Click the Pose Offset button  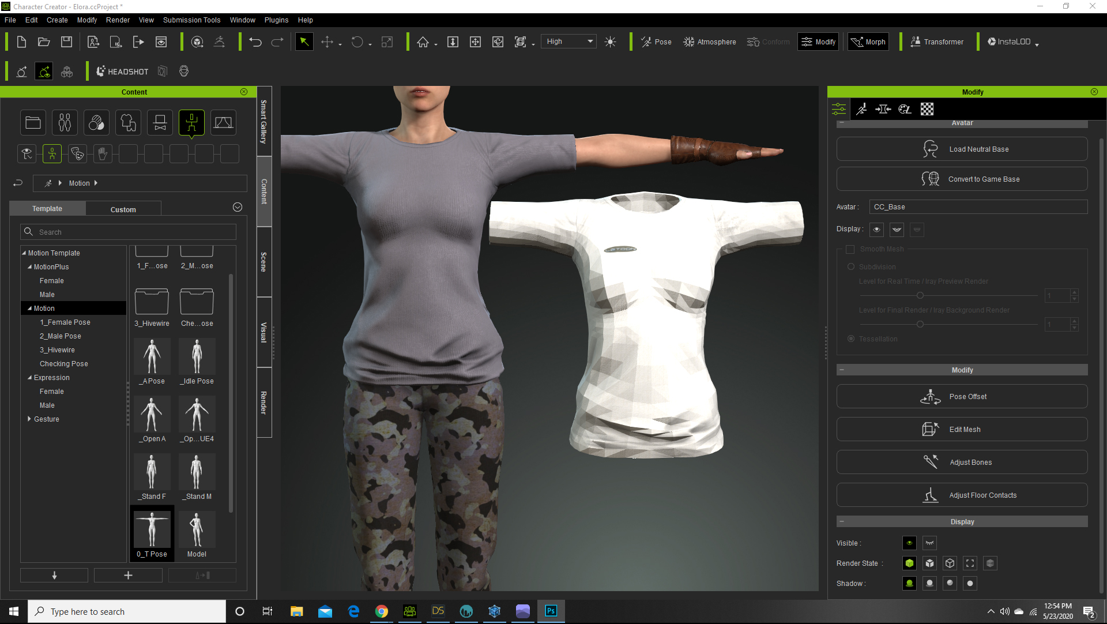962,396
